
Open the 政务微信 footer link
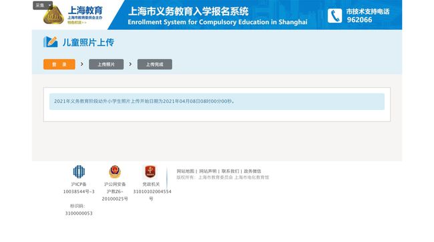[x=252, y=171]
